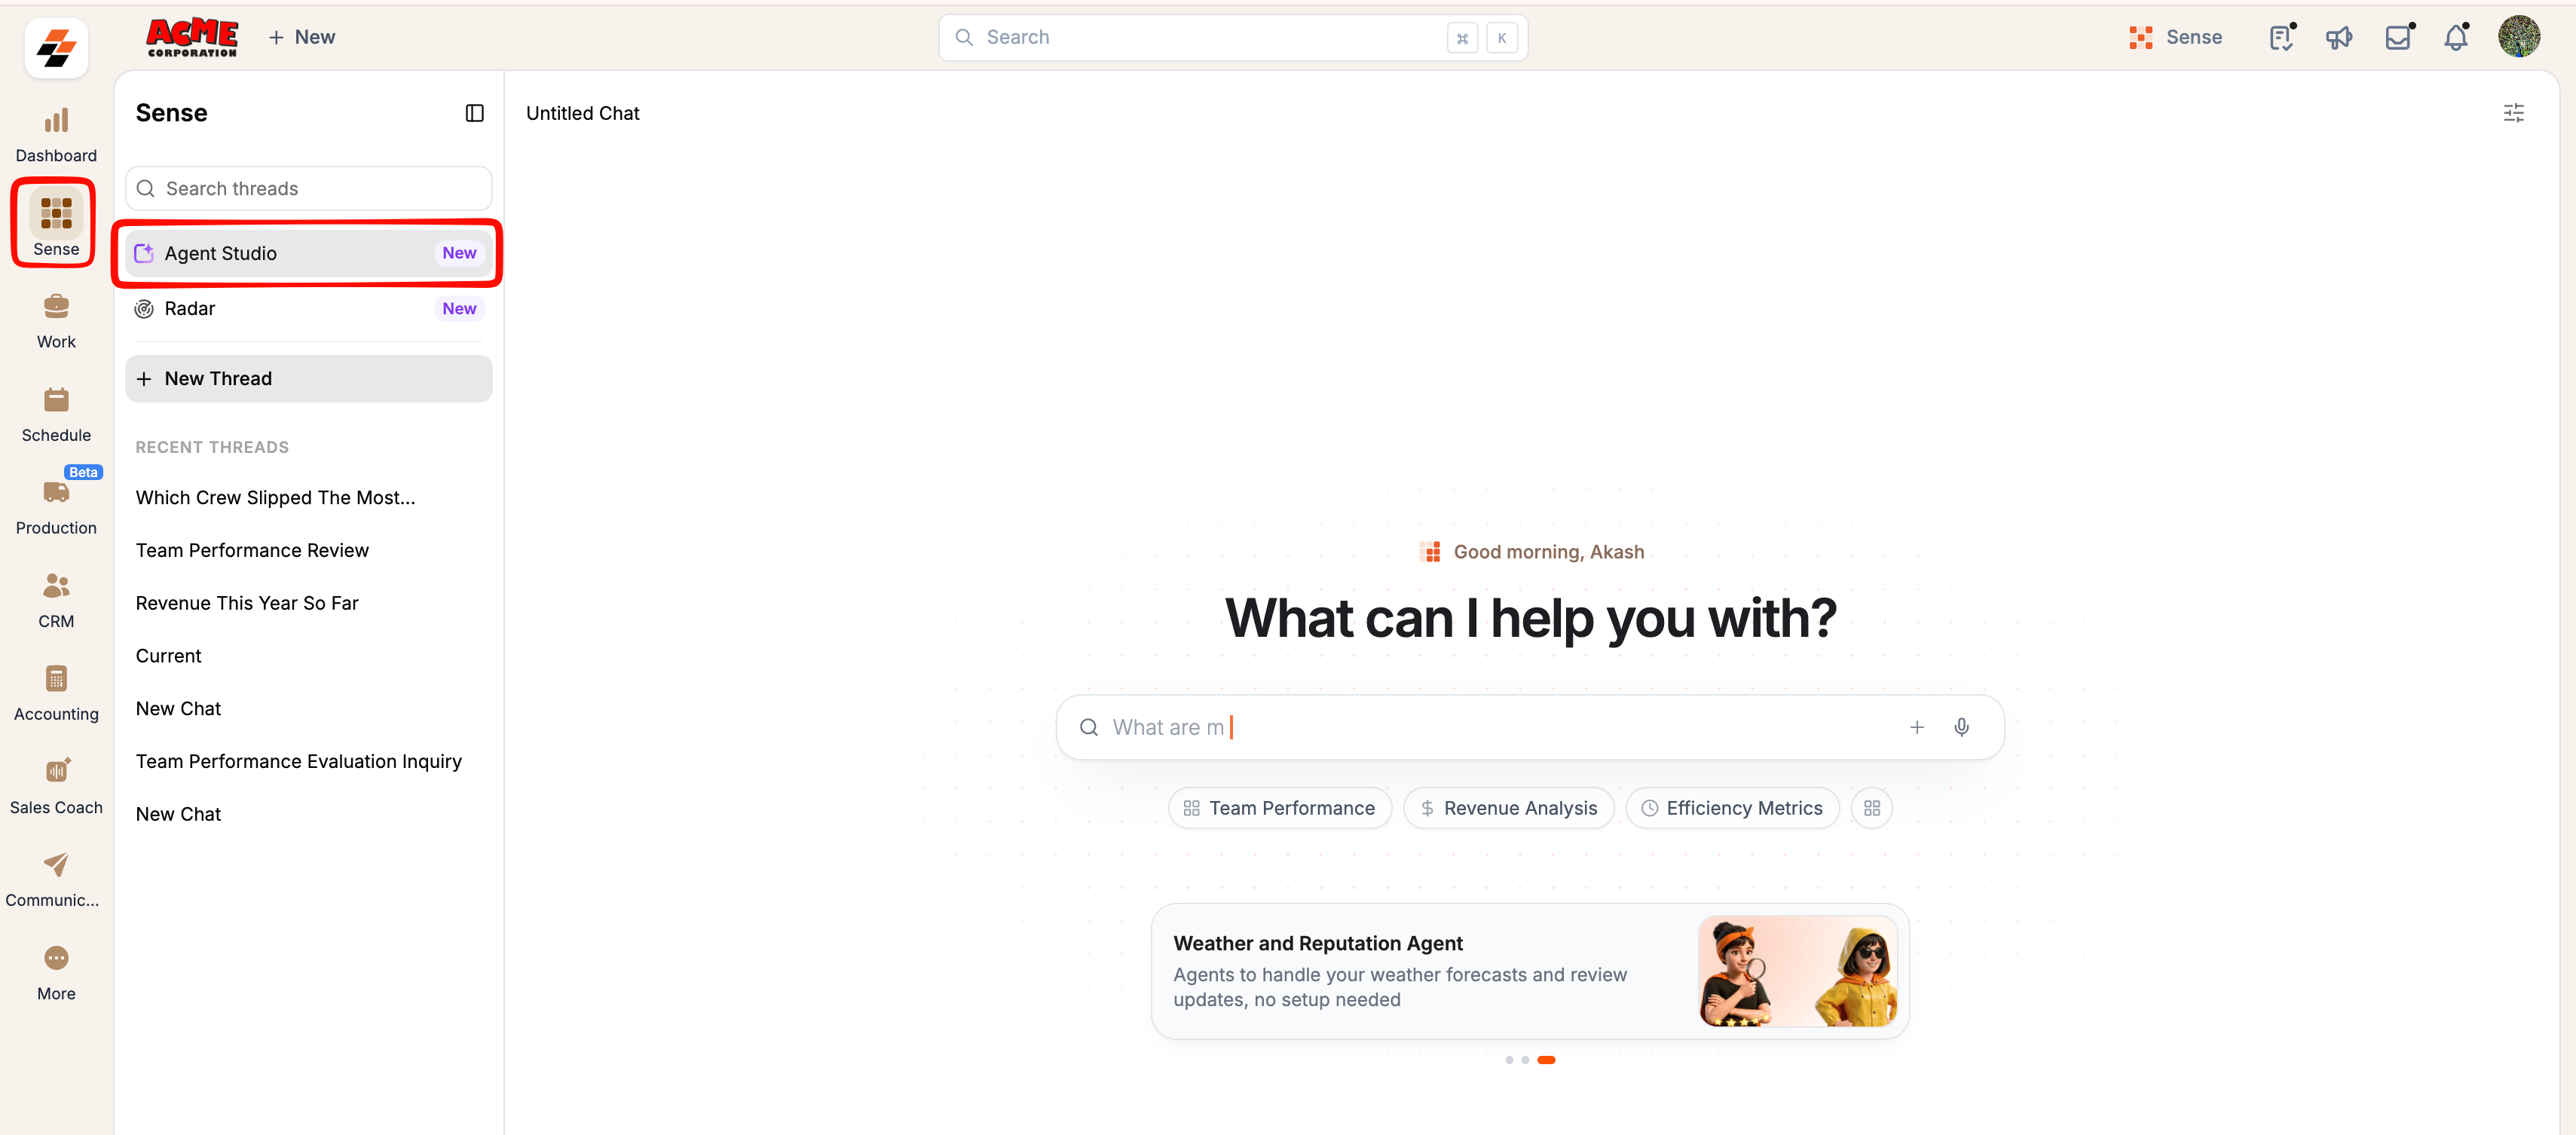
Task: Open the Production beta module
Action: [x=56, y=505]
